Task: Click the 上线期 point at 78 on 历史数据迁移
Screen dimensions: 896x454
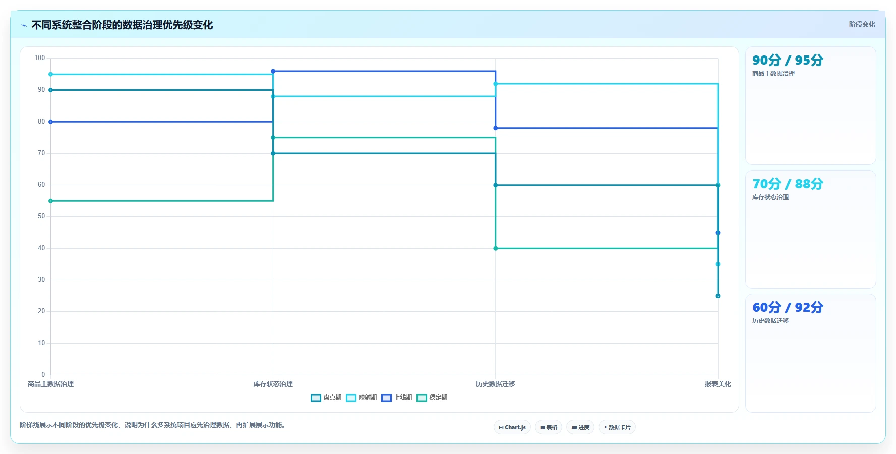Action: pyautogui.click(x=495, y=128)
